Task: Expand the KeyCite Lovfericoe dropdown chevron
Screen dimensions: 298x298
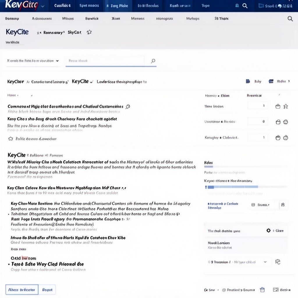Action: (91, 82)
